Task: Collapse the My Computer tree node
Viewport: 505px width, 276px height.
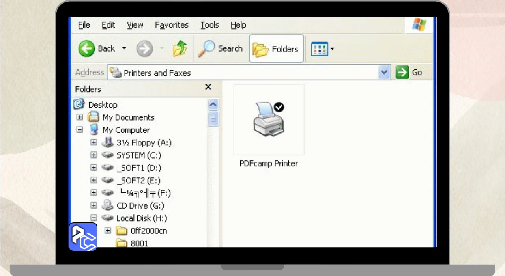Action: coord(80,130)
